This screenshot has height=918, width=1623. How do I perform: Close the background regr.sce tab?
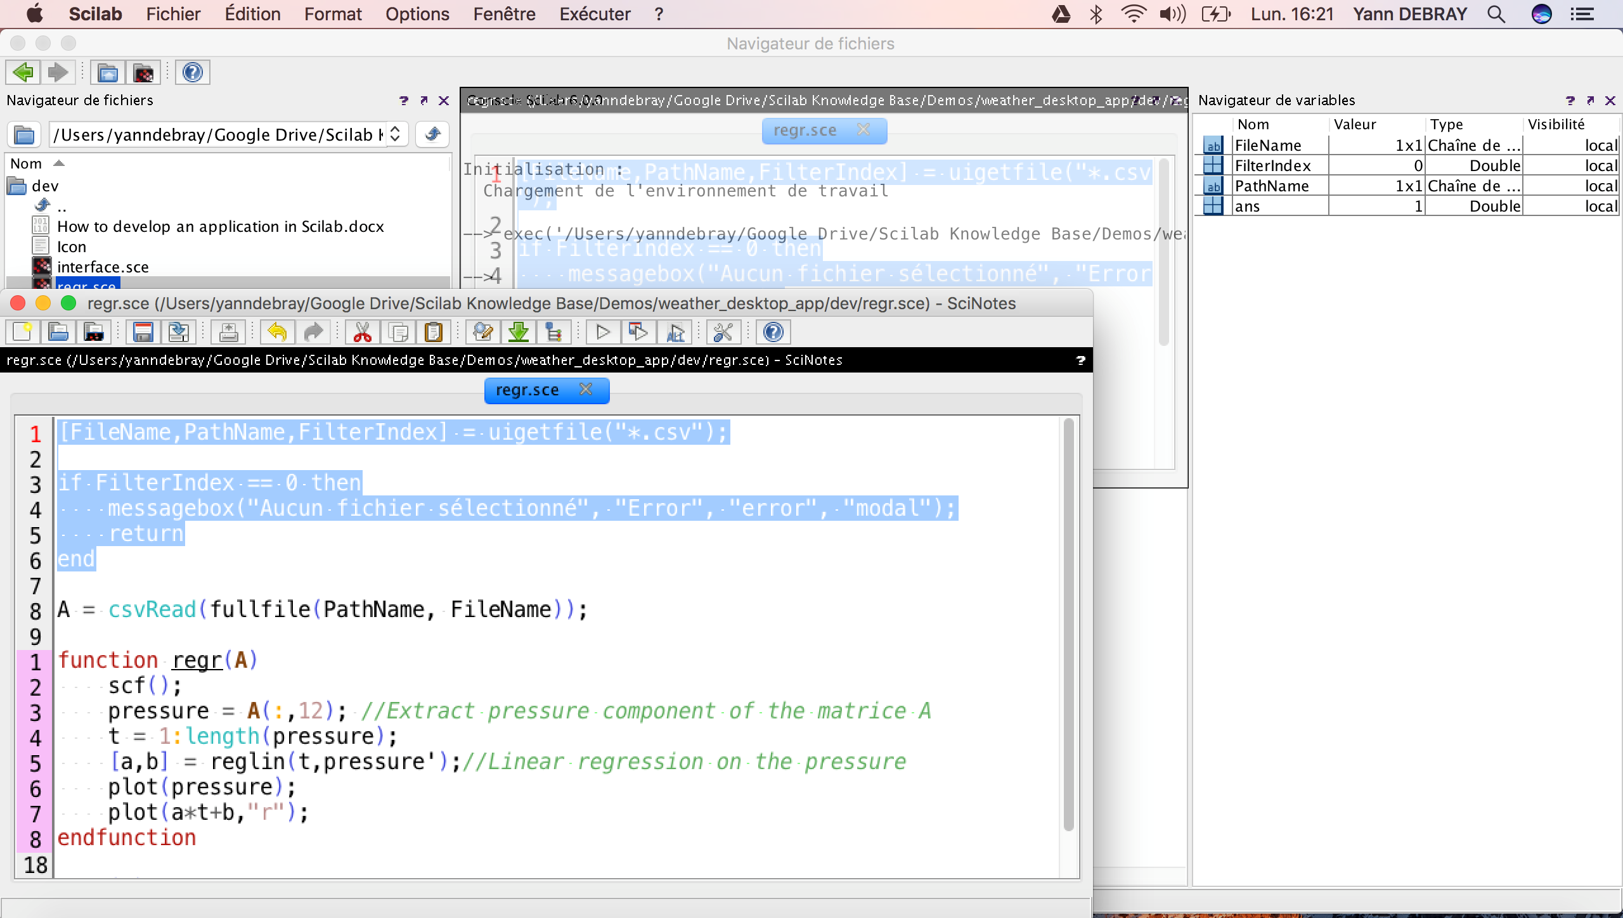pyautogui.click(x=863, y=129)
